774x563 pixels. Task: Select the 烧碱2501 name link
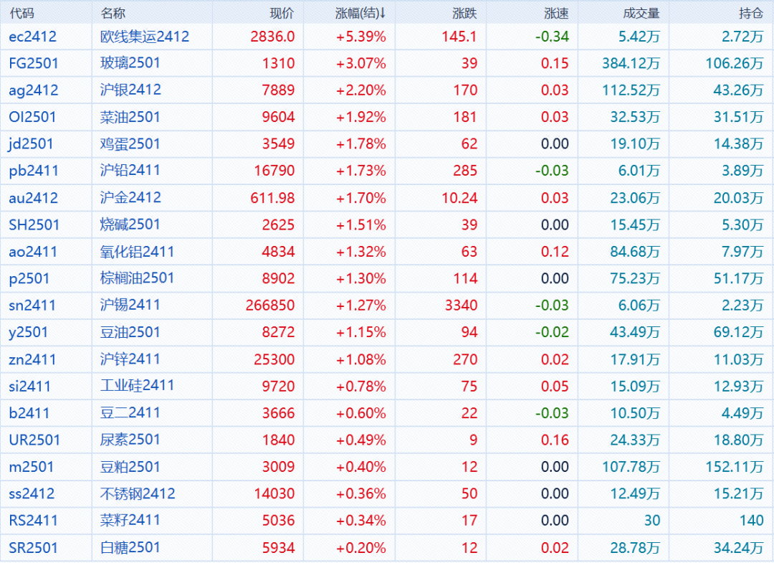(x=130, y=224)
